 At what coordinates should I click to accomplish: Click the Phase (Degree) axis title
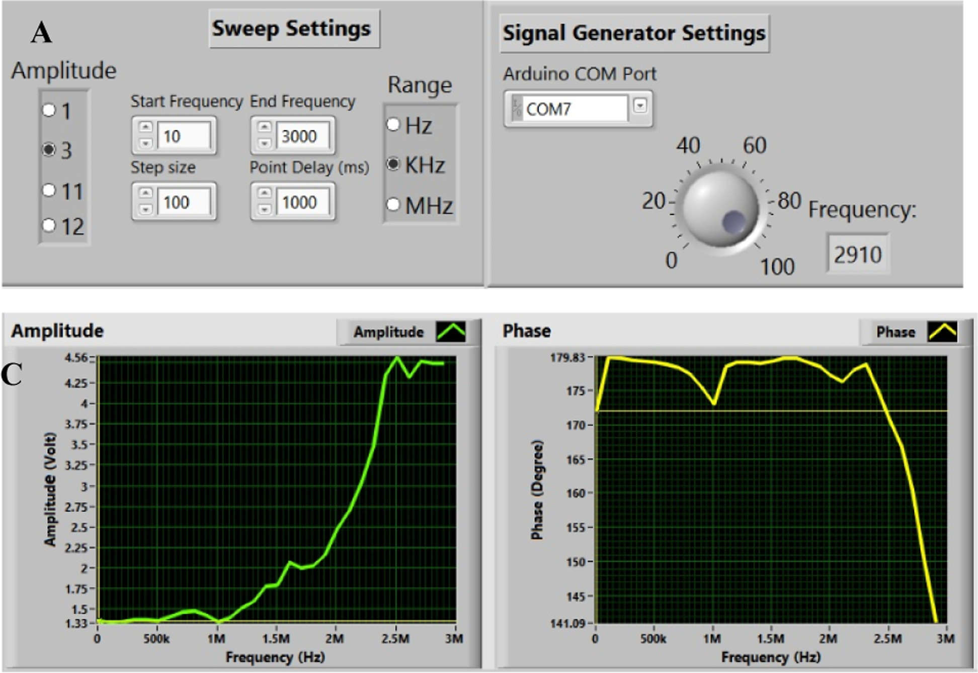pos(537,490)
